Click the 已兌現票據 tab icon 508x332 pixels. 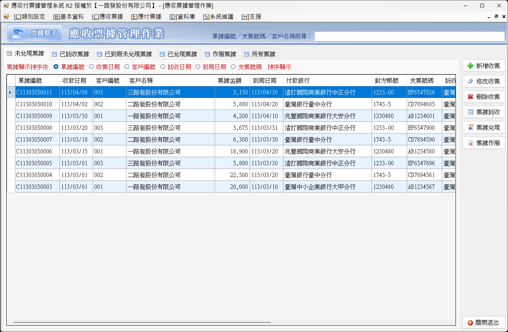click(162, 54)
